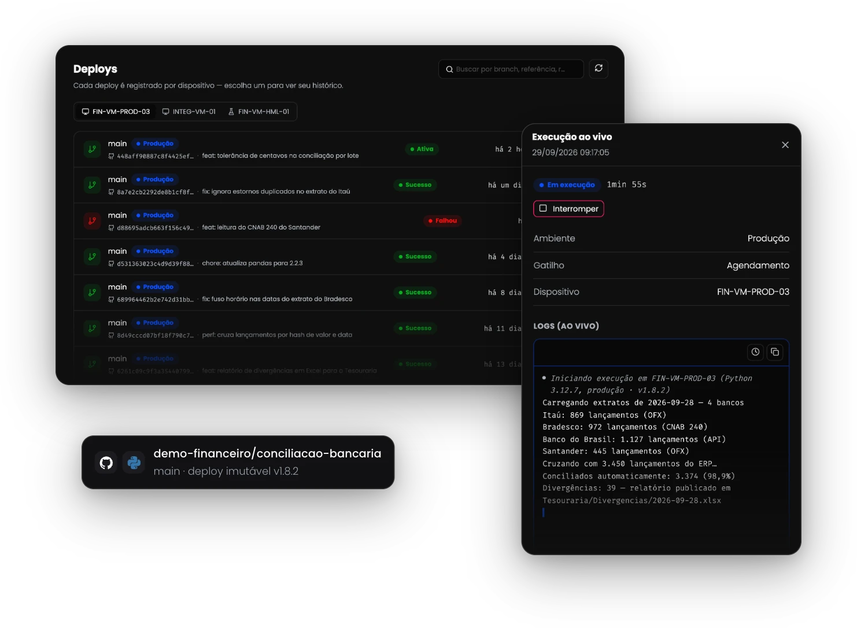Click branch icon of the Itaú estornos deploy
Image resolution: width=857 pixels, height=628 pixels.
(x=92, y=185)
